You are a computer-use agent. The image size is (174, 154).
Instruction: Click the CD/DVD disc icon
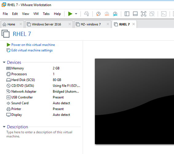[9, 86]
